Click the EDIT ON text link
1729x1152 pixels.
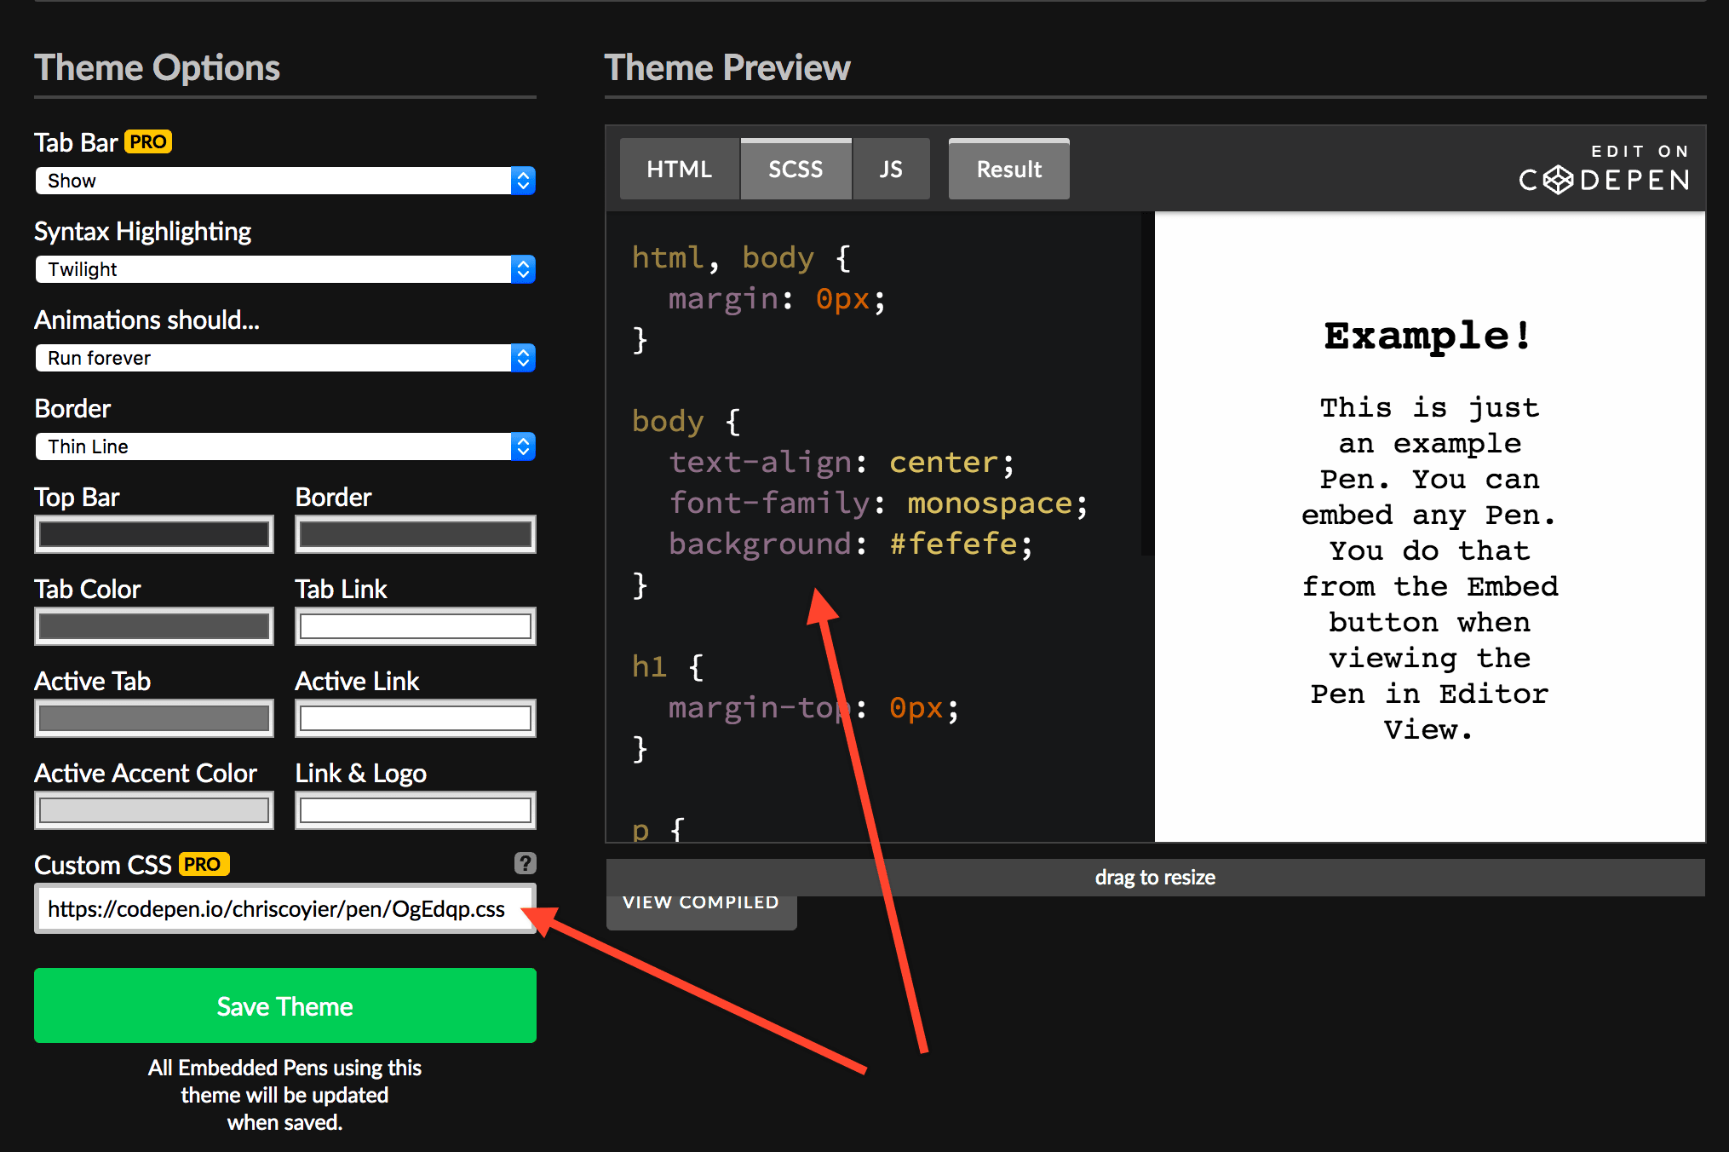1640,151
